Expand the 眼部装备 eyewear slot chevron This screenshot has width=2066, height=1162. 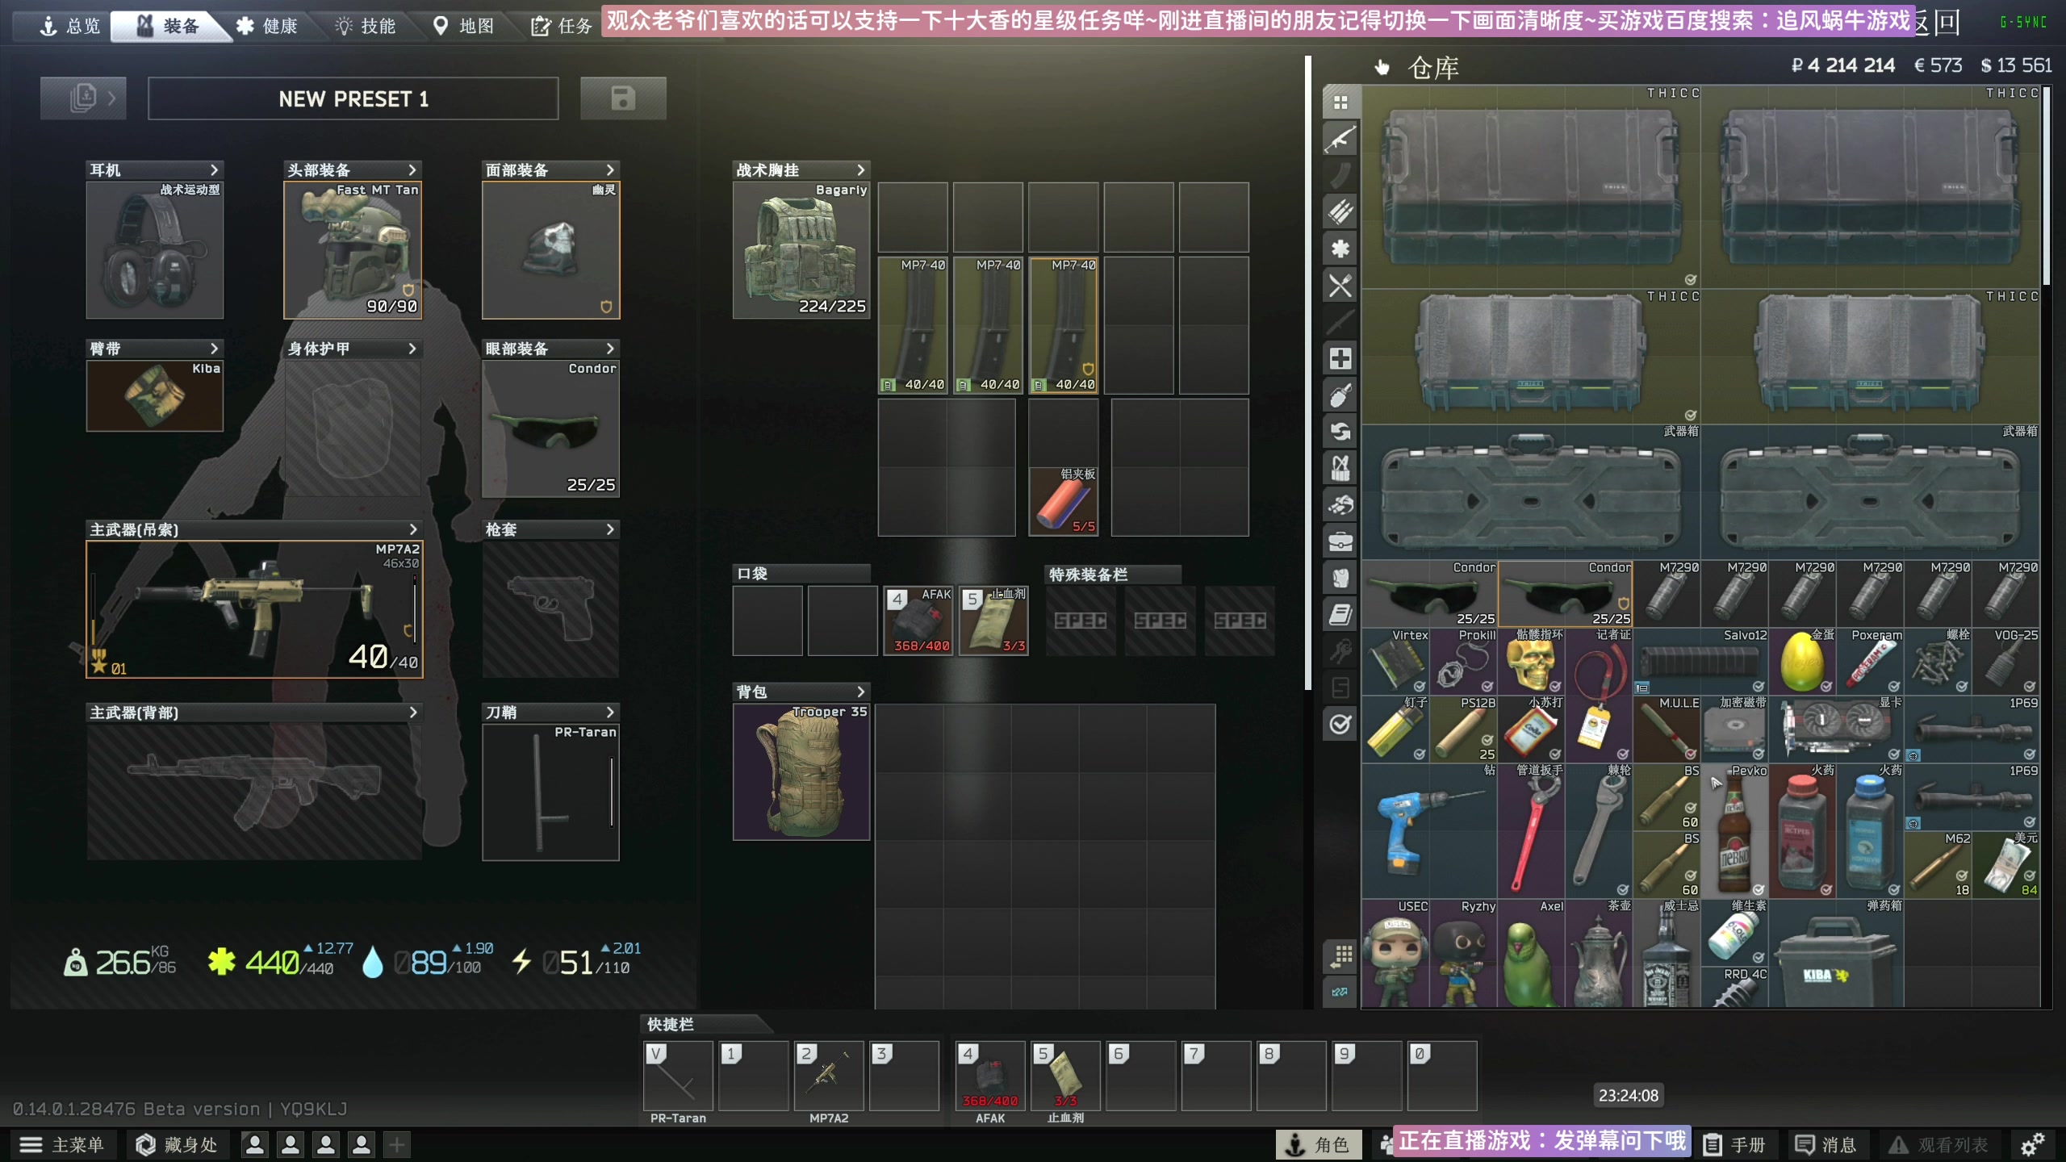(x=610, y=349)
